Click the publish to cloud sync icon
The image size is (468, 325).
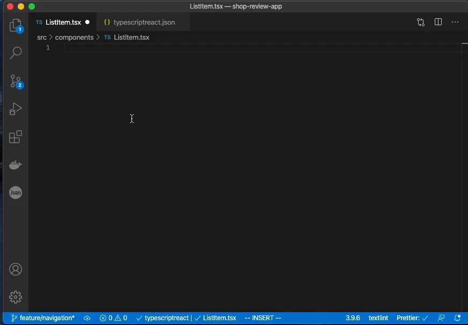(x=87, y=318)
